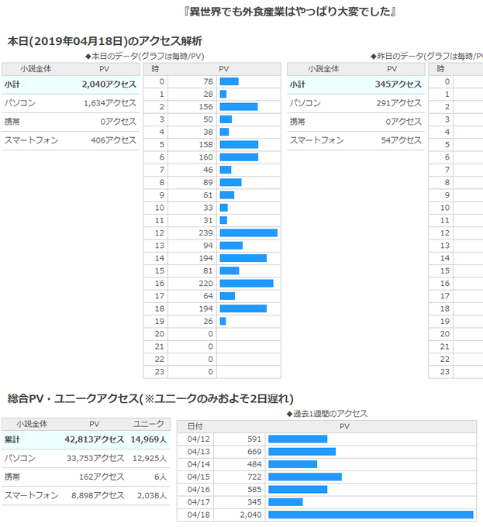Click the ユニーク column header

point(148,424)
